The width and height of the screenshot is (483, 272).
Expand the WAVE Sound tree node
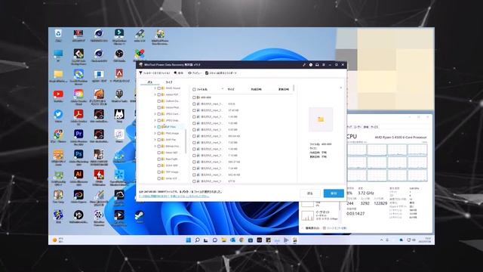[155, 88]
